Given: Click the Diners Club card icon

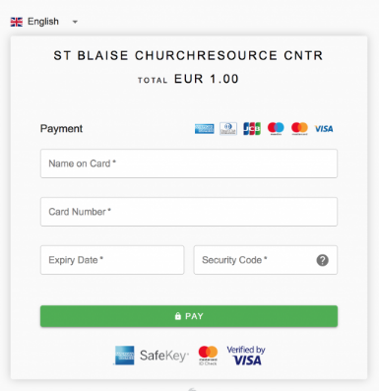Looking at the screenshot, I should pos(228,129).
